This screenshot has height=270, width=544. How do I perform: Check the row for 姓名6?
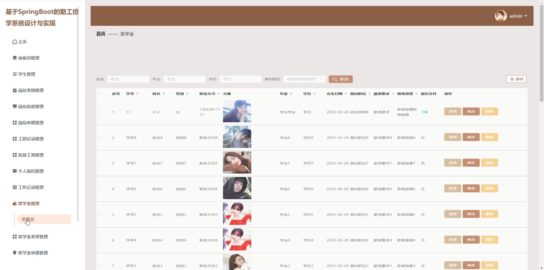(100, 189)
